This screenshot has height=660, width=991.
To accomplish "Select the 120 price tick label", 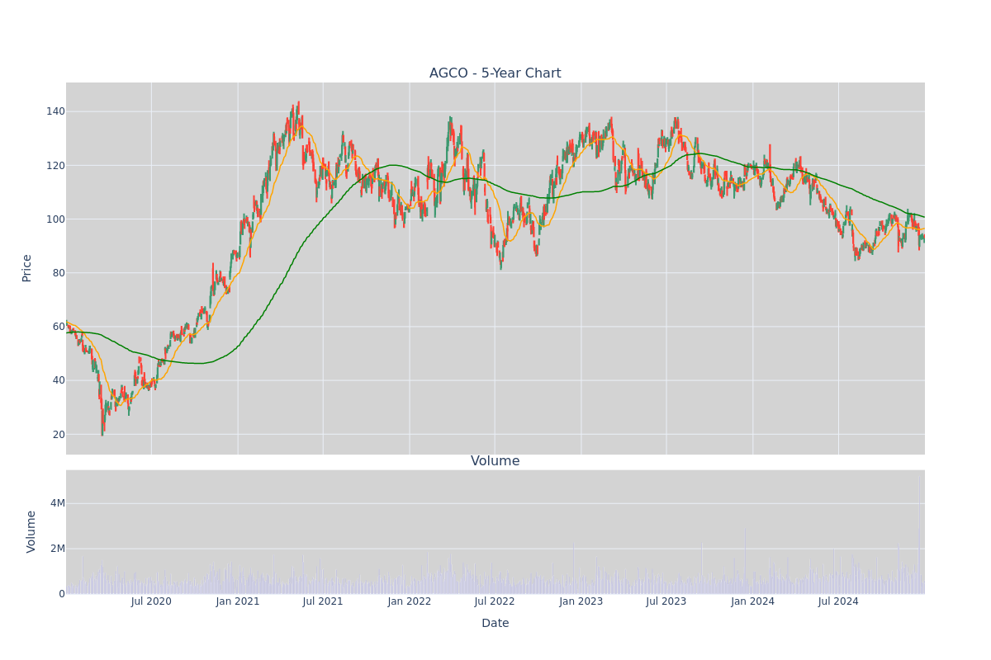I will 55,165.
